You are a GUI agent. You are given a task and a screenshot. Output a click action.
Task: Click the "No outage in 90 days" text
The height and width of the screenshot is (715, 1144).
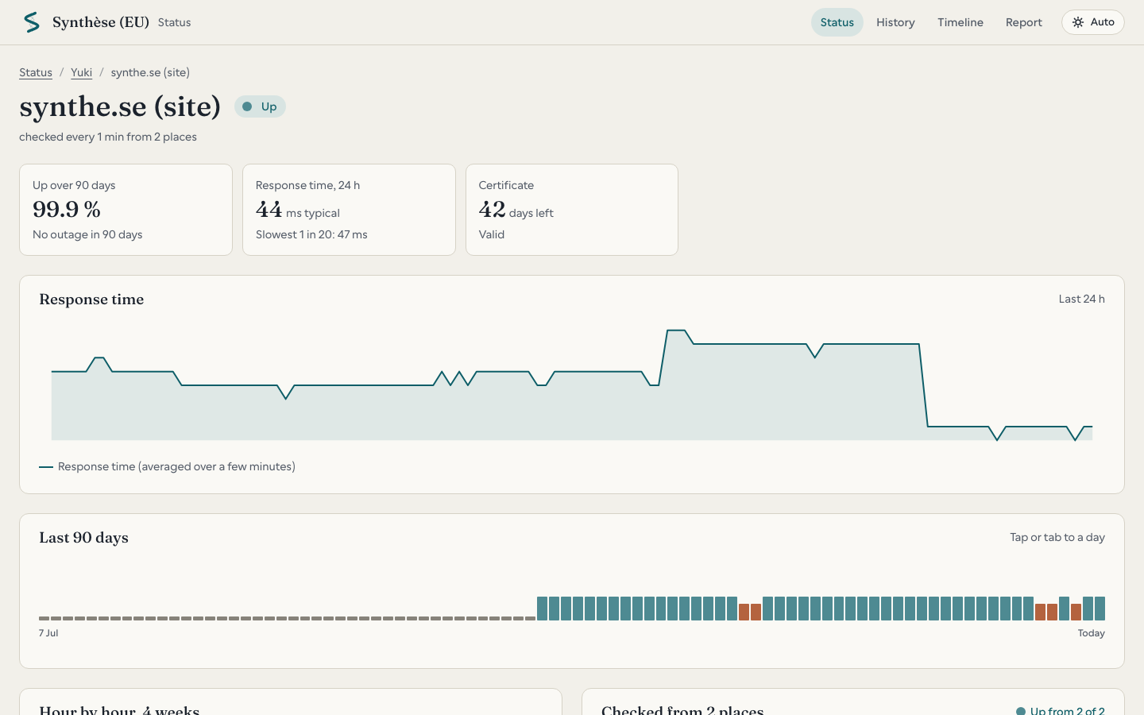point(87,234)
